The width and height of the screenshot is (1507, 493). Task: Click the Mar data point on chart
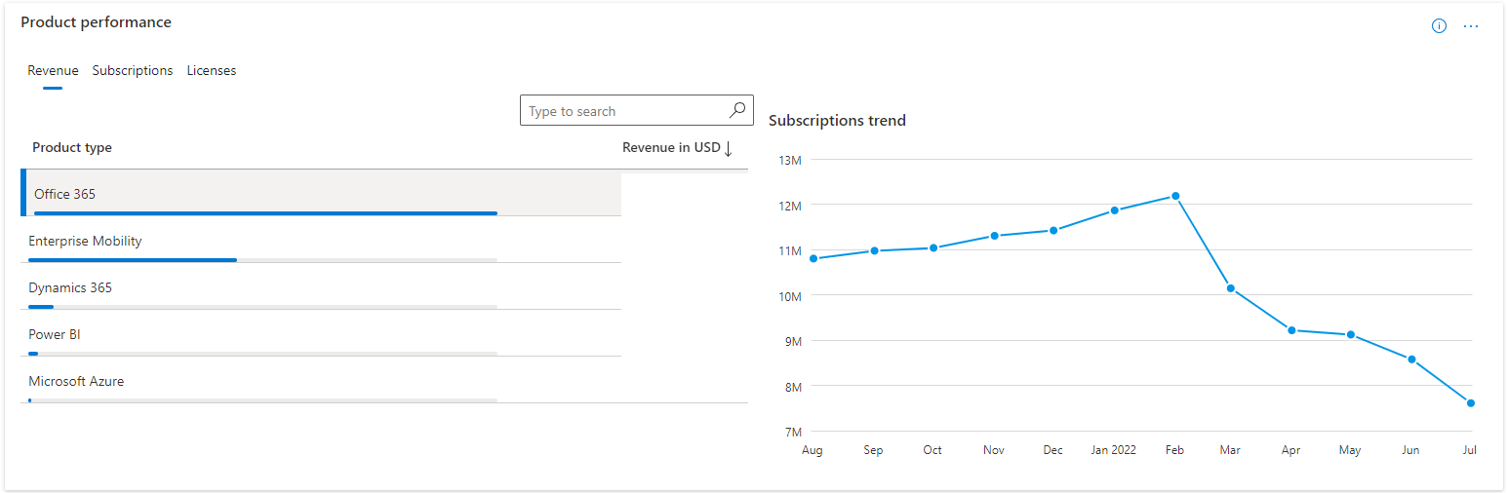click(1231, 288)
